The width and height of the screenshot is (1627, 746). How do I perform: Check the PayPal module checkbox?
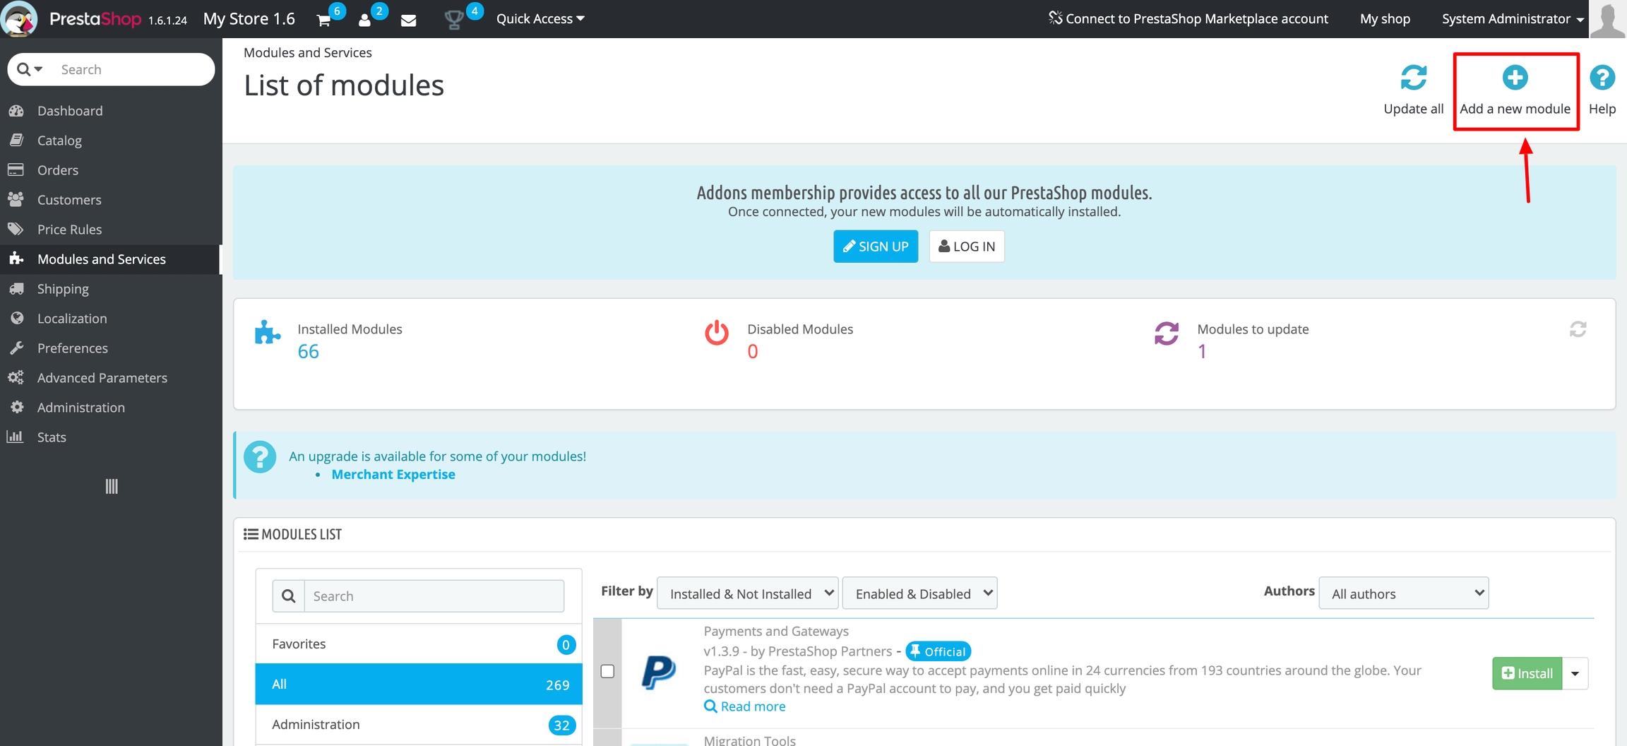click(607, 671)
